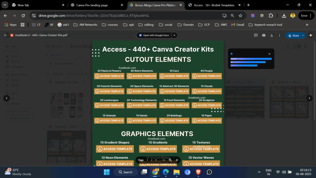Click the add comment icon in preview toolbar
The height and width of the screenshot is (178, 316).
tap(256, 35)
